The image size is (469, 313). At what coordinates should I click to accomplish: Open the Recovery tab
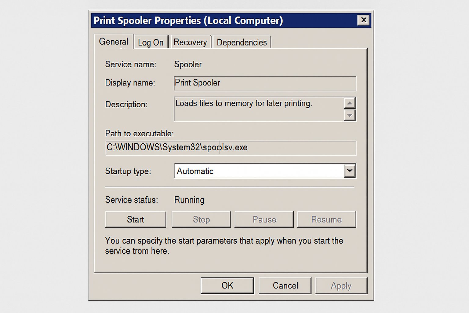[x=191, y=42]
